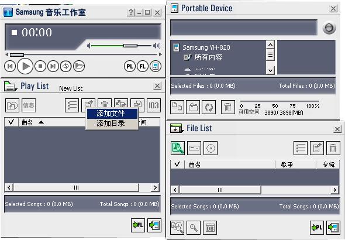
Task: Adjust the volume slider handle
Action: (x=130, y=46)
